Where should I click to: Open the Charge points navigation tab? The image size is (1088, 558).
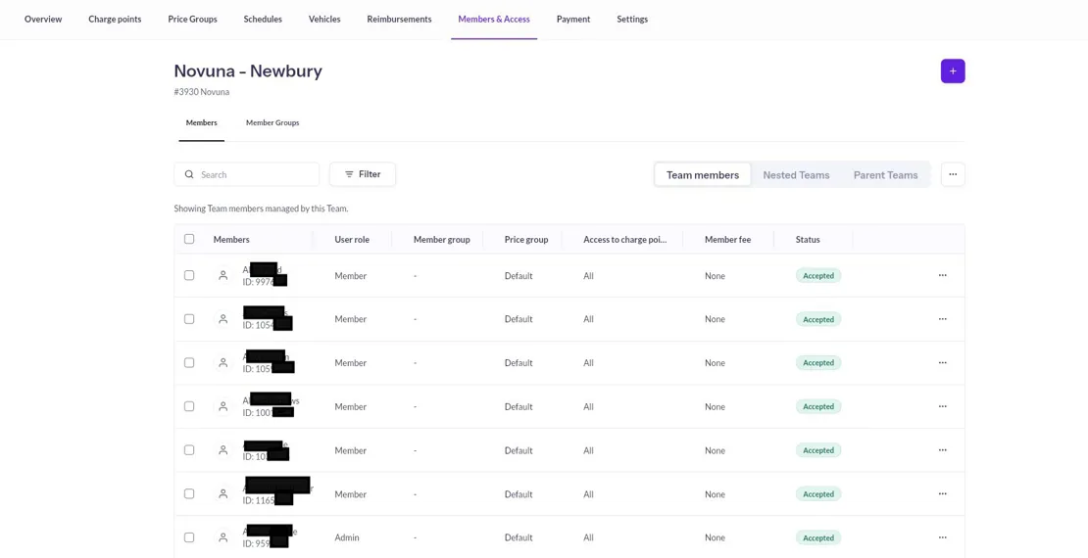click(115, 20)
